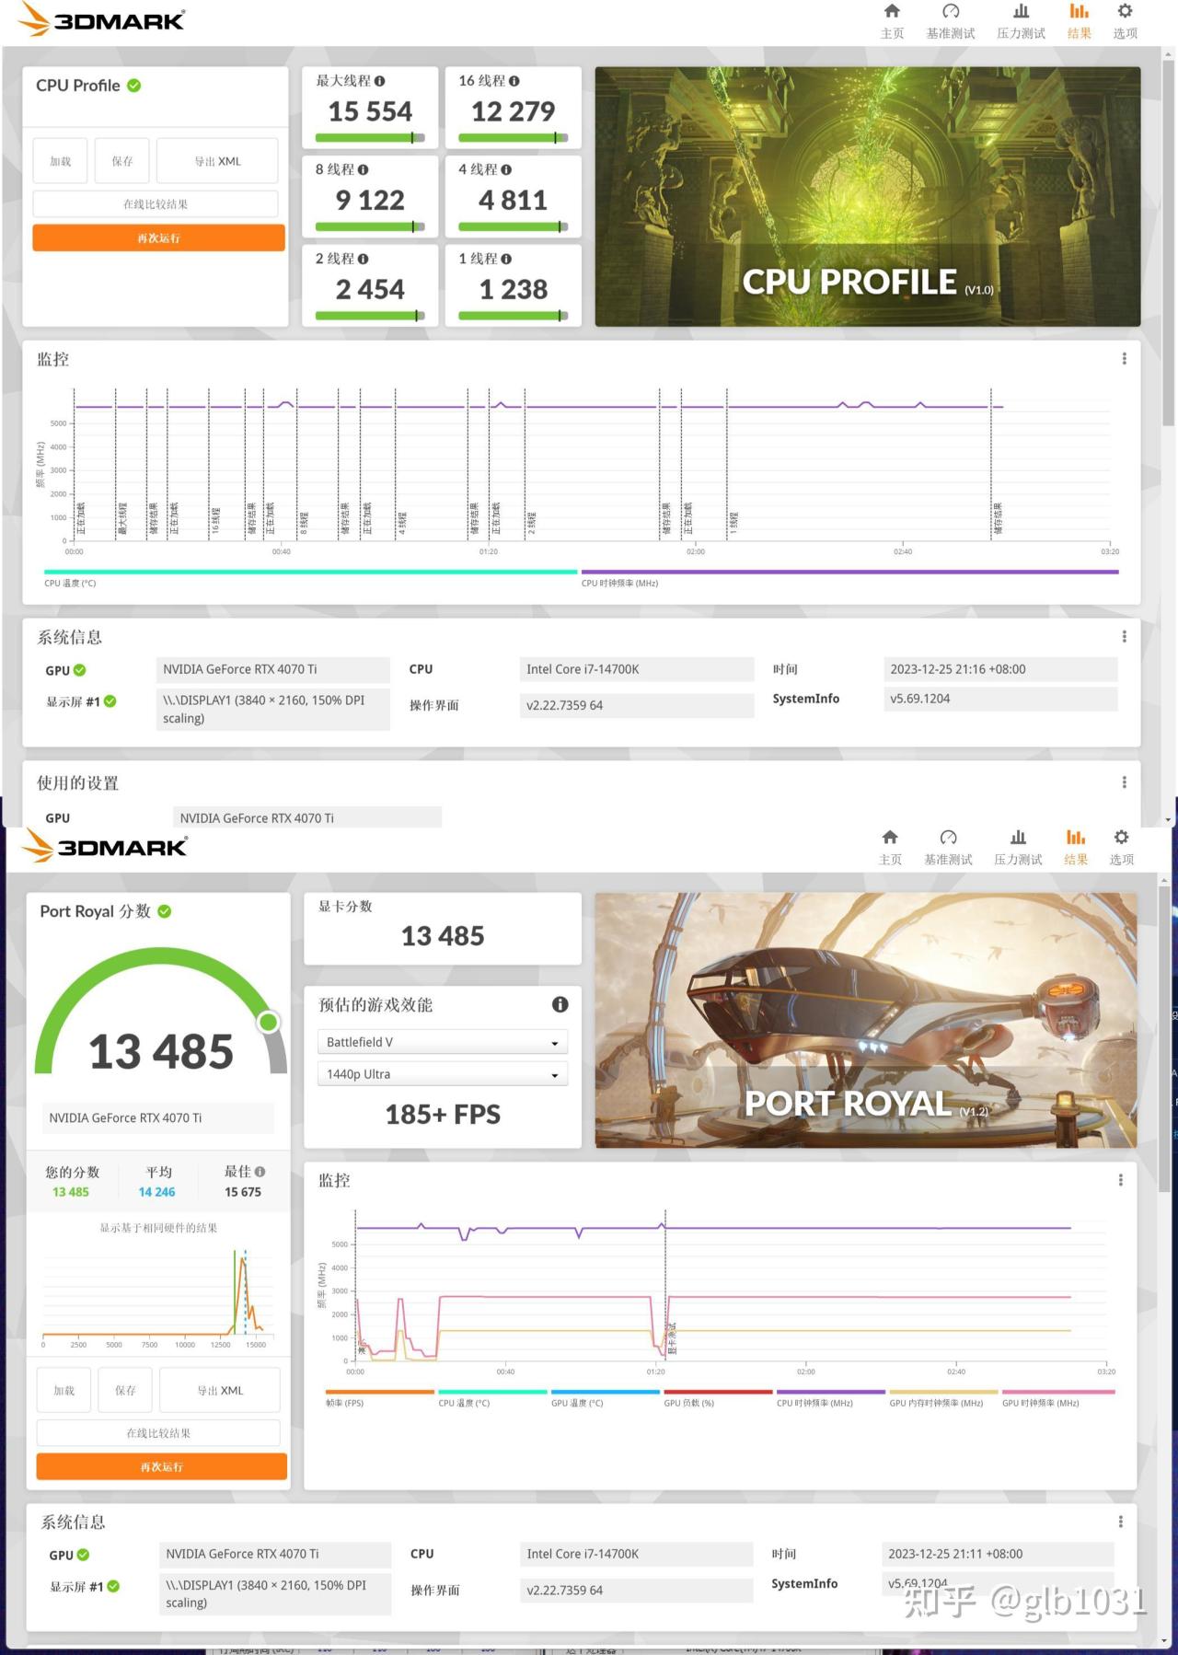Open the 监控 options menu in CPU Profile
1178x1655 pixels.
click(1124, 359)
